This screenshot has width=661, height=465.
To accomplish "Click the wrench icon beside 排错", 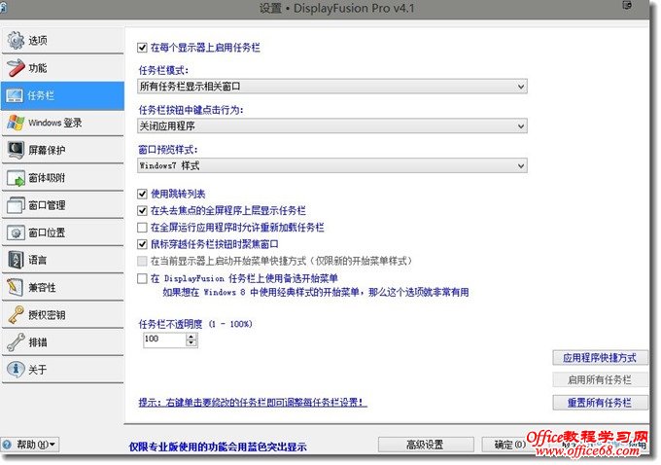I will (16, 342).
